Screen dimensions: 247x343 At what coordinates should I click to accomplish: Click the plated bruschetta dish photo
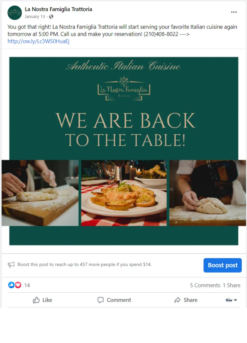coord(124,193)
